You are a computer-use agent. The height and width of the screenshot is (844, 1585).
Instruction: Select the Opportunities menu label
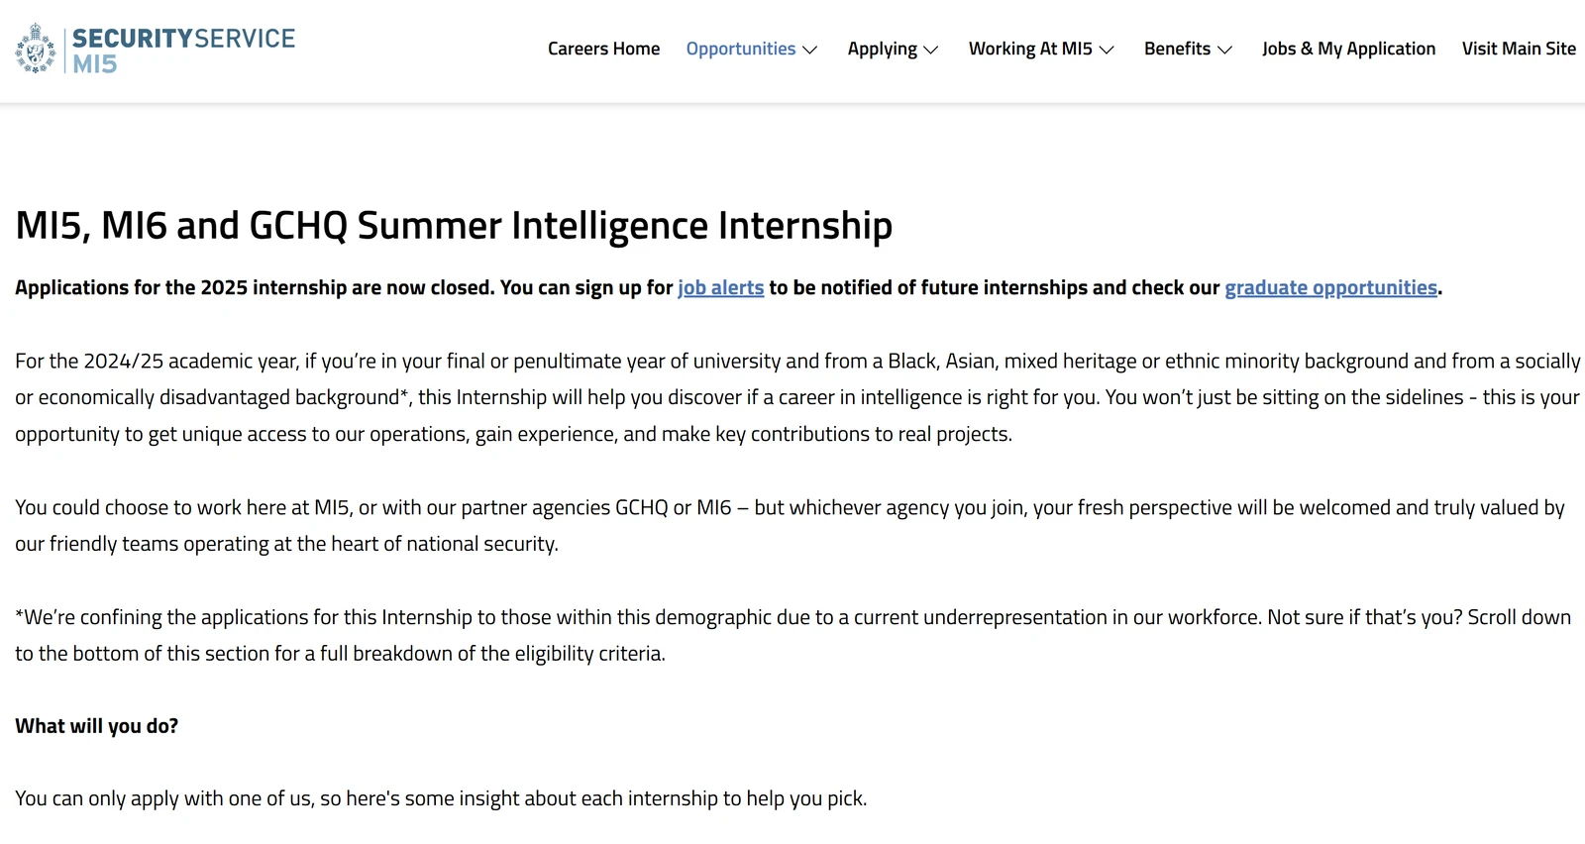click(740, 49)
